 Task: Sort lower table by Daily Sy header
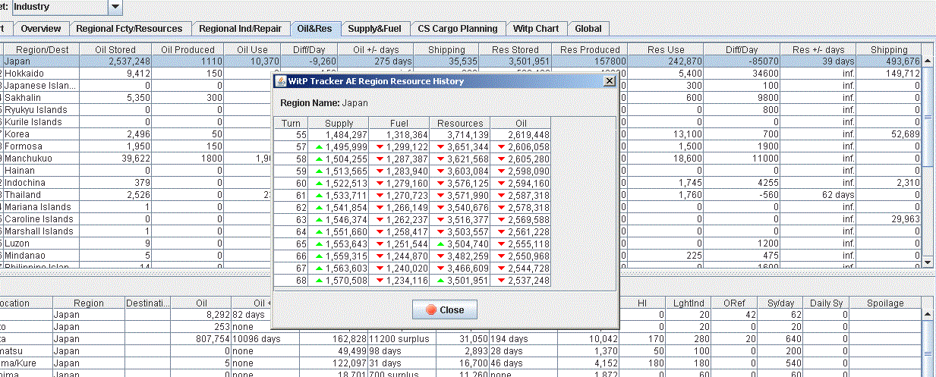pyautogui.click(x=824, y=303)
